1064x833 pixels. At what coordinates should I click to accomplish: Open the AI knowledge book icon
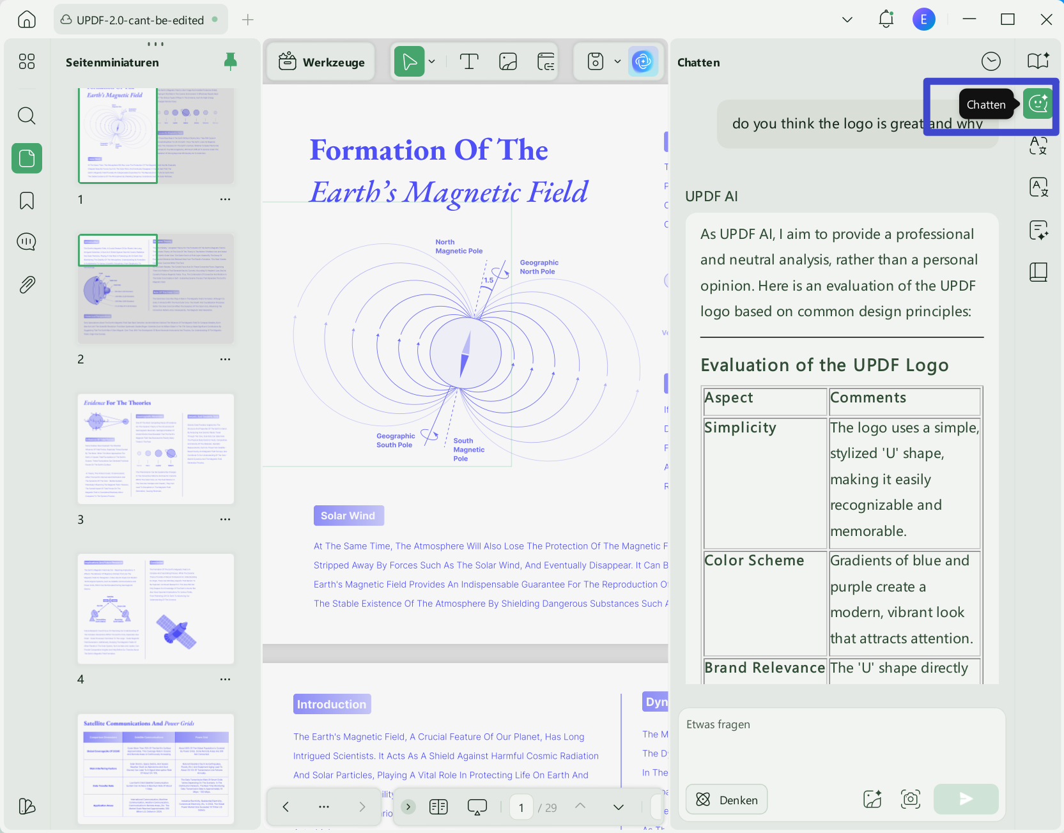pyautogui.click(x=1038, y=61)
